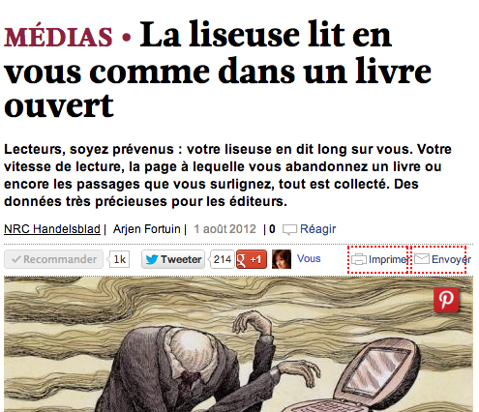Screen dimensions: 479x412
Task: Click the Vous link next to avatar
Action: click(x=309, y=258)
